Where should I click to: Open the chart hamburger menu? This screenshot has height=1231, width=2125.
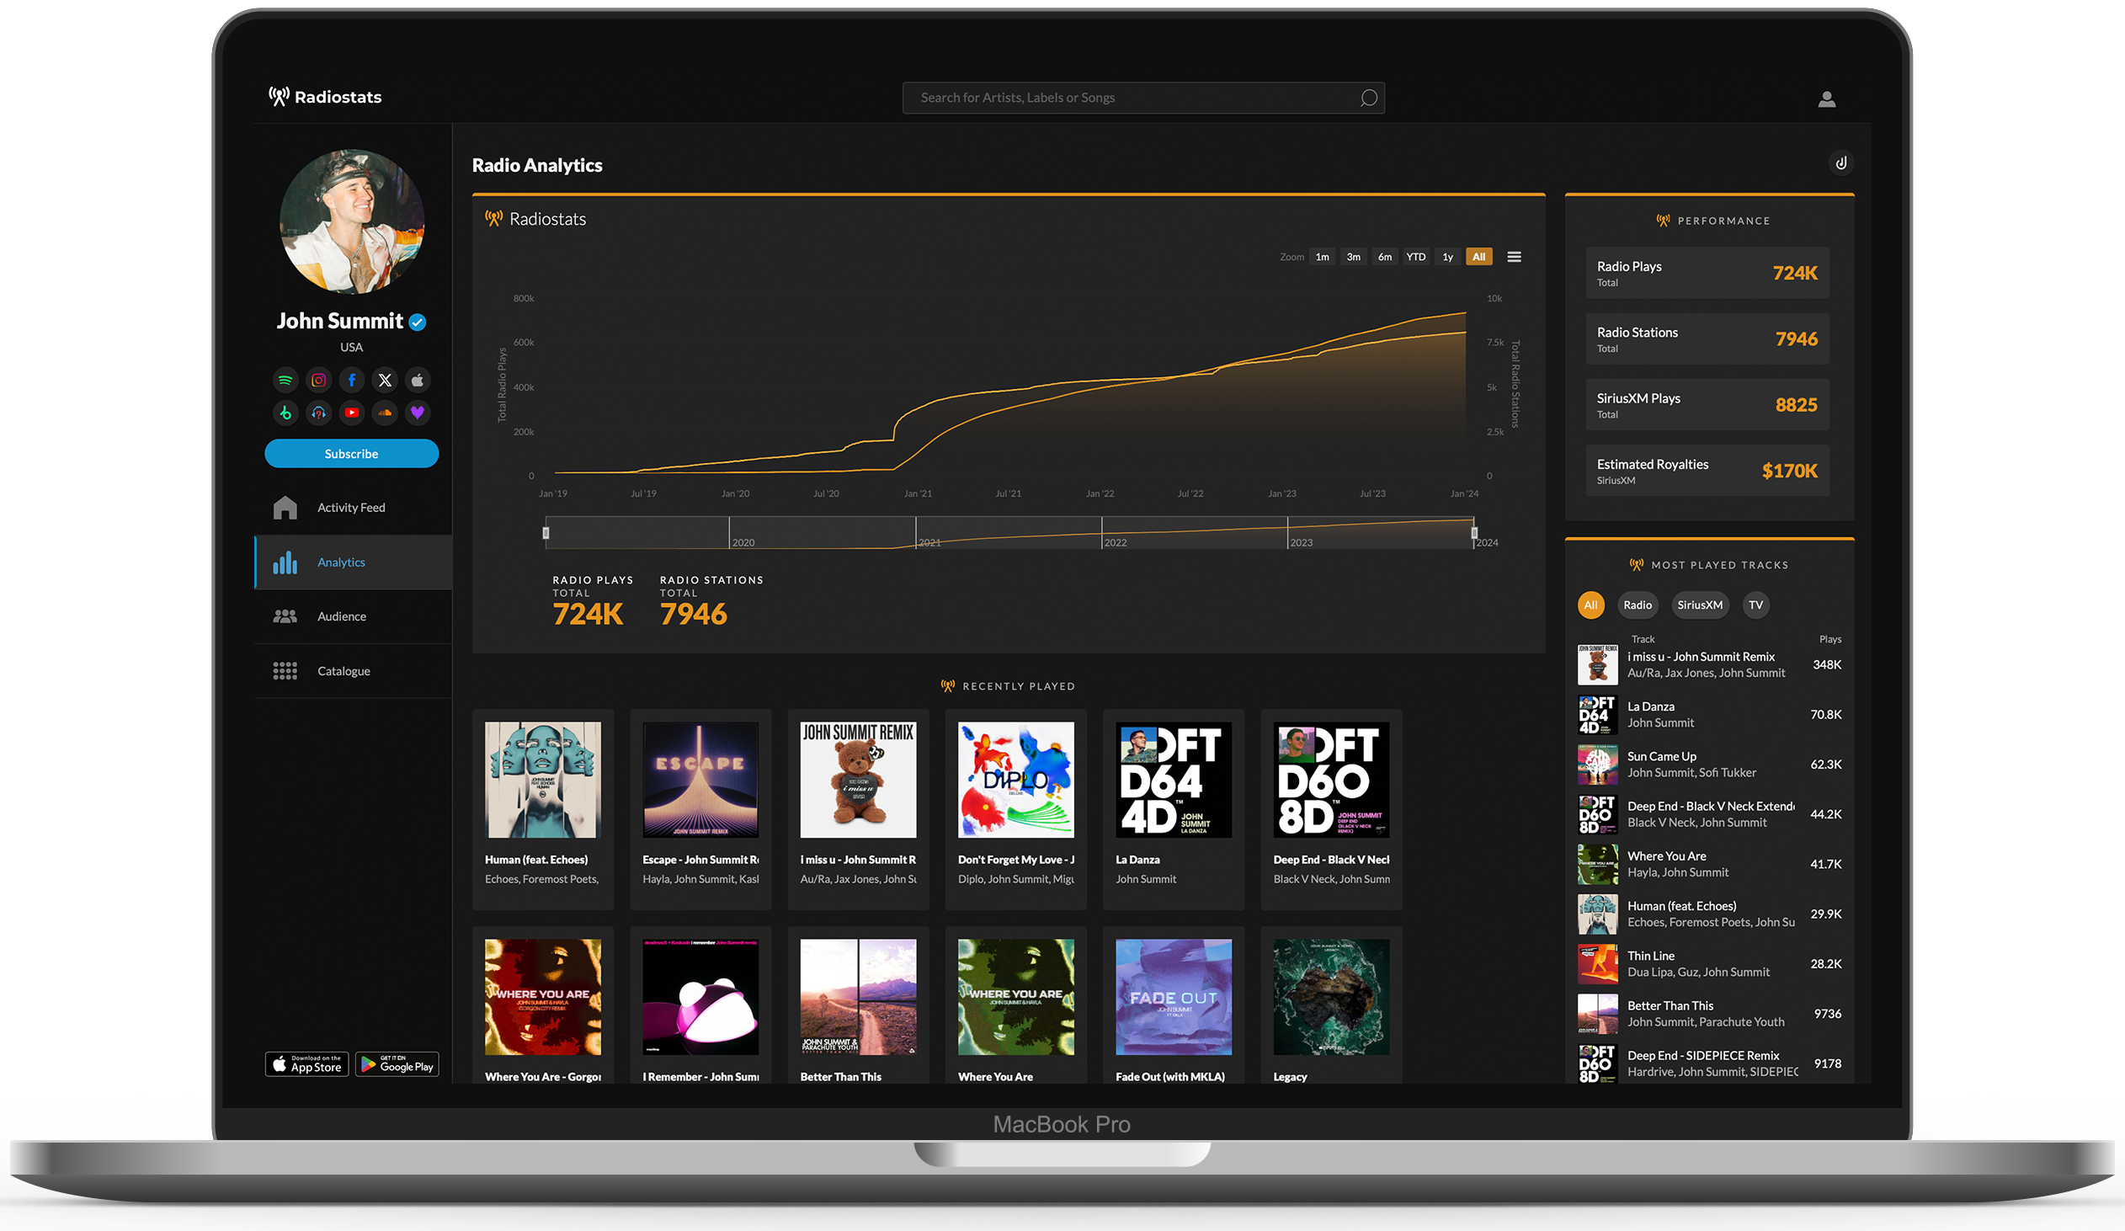point(1515,257)
